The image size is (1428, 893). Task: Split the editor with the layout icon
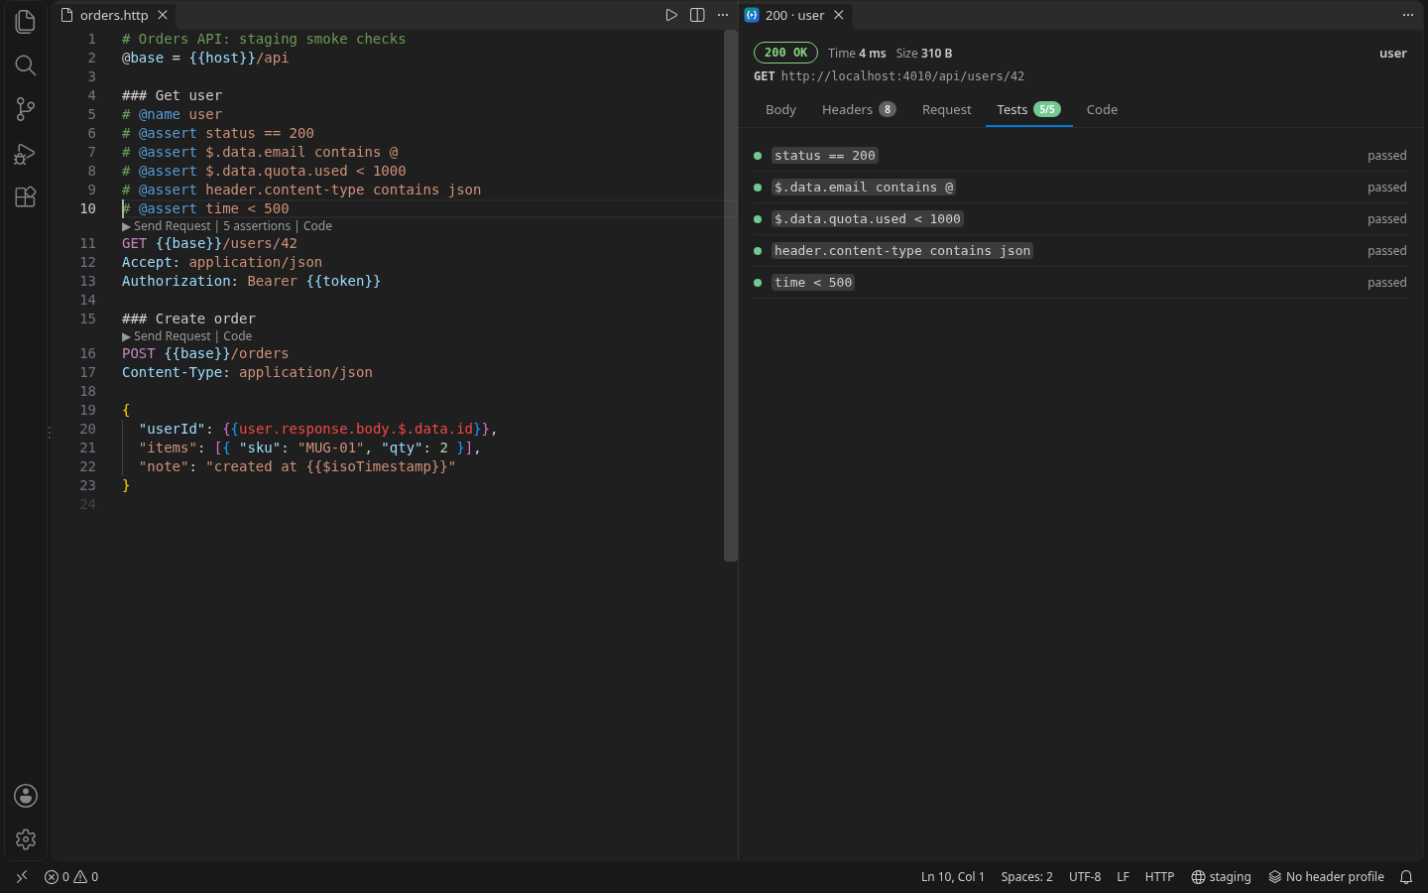697,15
